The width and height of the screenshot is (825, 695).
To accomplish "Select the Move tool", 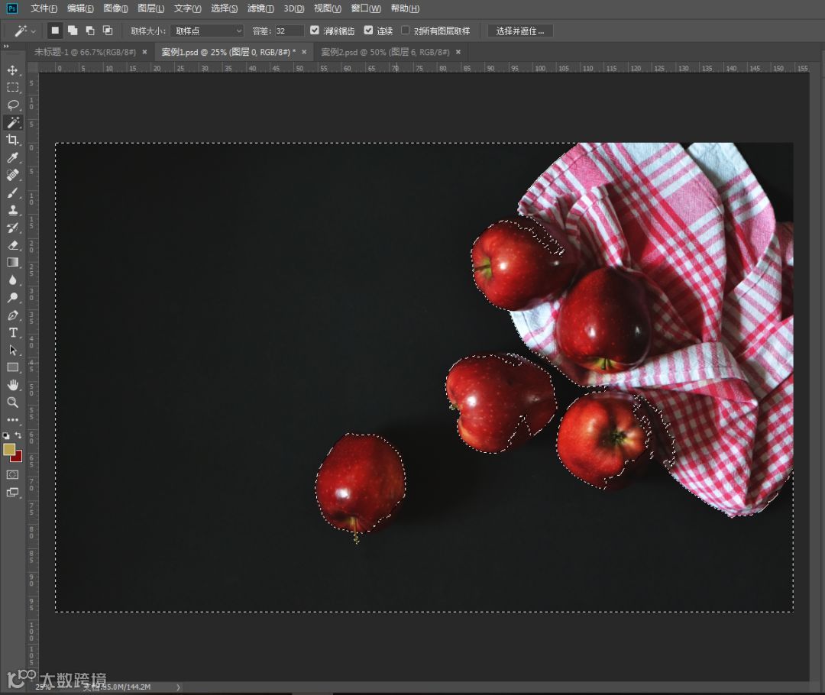I will 13,70.
